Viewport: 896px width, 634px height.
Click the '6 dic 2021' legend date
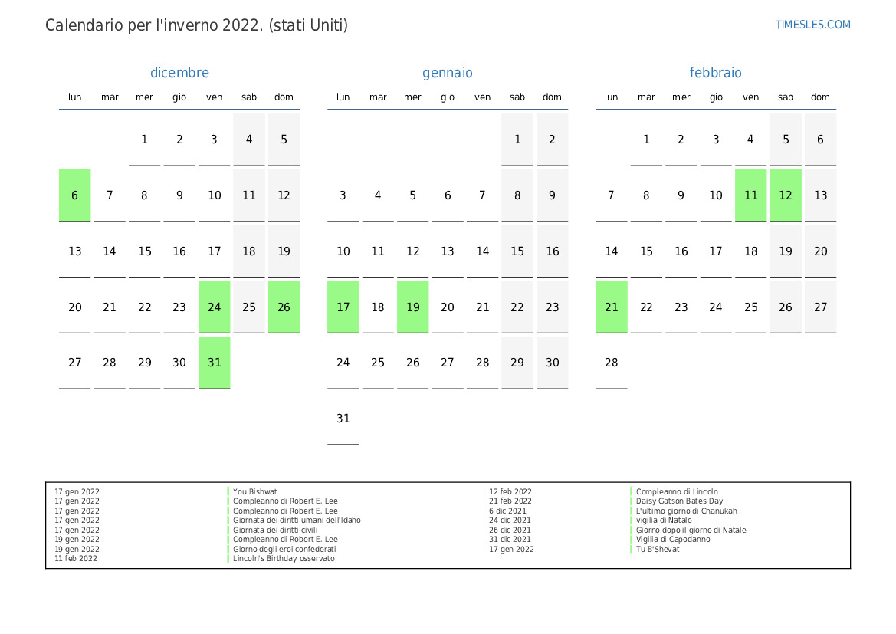tap(507, 511)
